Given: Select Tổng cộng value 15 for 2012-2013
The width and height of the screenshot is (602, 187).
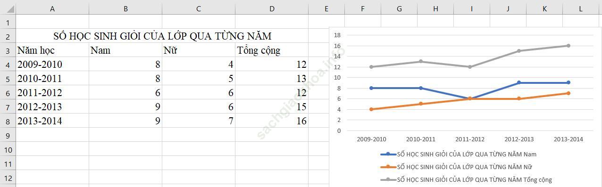Looking at the screenshot, I should [x=271, y=106].
